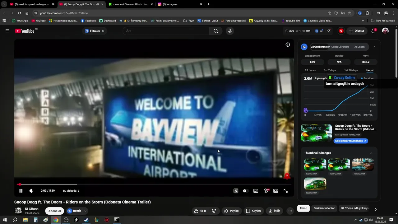Image resolution: width=398 pixels, height=224 pixels.
Task: Open Calculator from the taskbar
Action: 35,220
